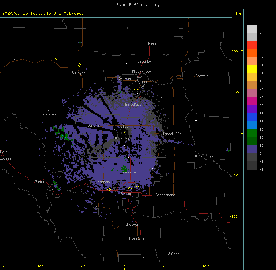Click the Lacombe city label
Viewport: 276px width, 270px height.
144,61
